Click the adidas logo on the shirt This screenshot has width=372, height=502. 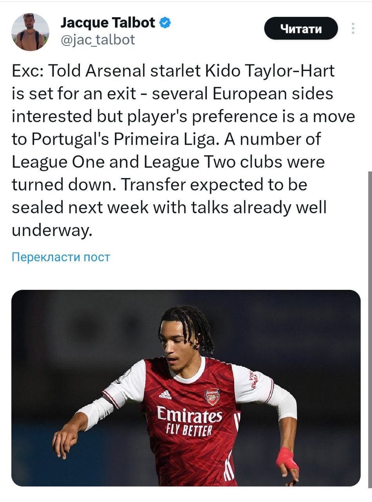[165, 394]
